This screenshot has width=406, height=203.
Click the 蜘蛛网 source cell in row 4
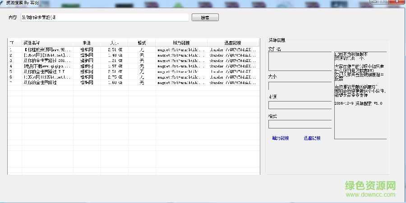coord(87,66)
